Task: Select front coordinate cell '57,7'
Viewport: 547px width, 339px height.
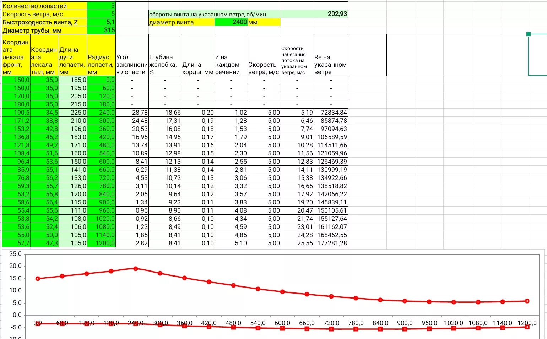Action: click(16, 243)
